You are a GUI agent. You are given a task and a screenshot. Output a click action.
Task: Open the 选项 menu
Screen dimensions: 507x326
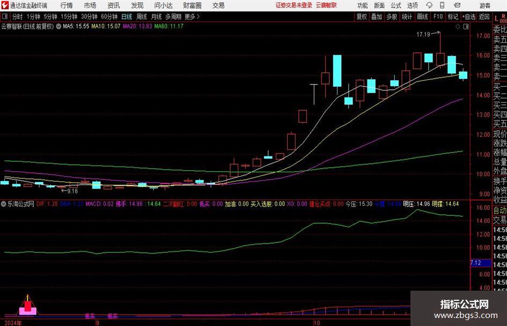pyautogui.click(x=412, y=5)
